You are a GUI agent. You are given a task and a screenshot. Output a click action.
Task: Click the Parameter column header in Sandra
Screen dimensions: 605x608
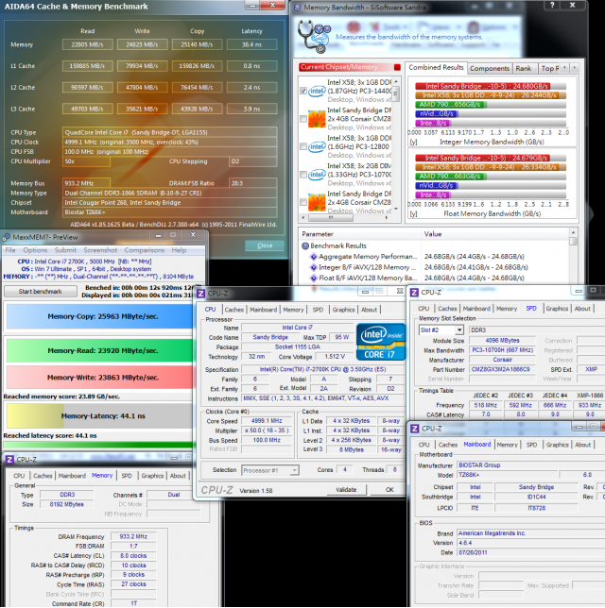click(x=318, y=234)
